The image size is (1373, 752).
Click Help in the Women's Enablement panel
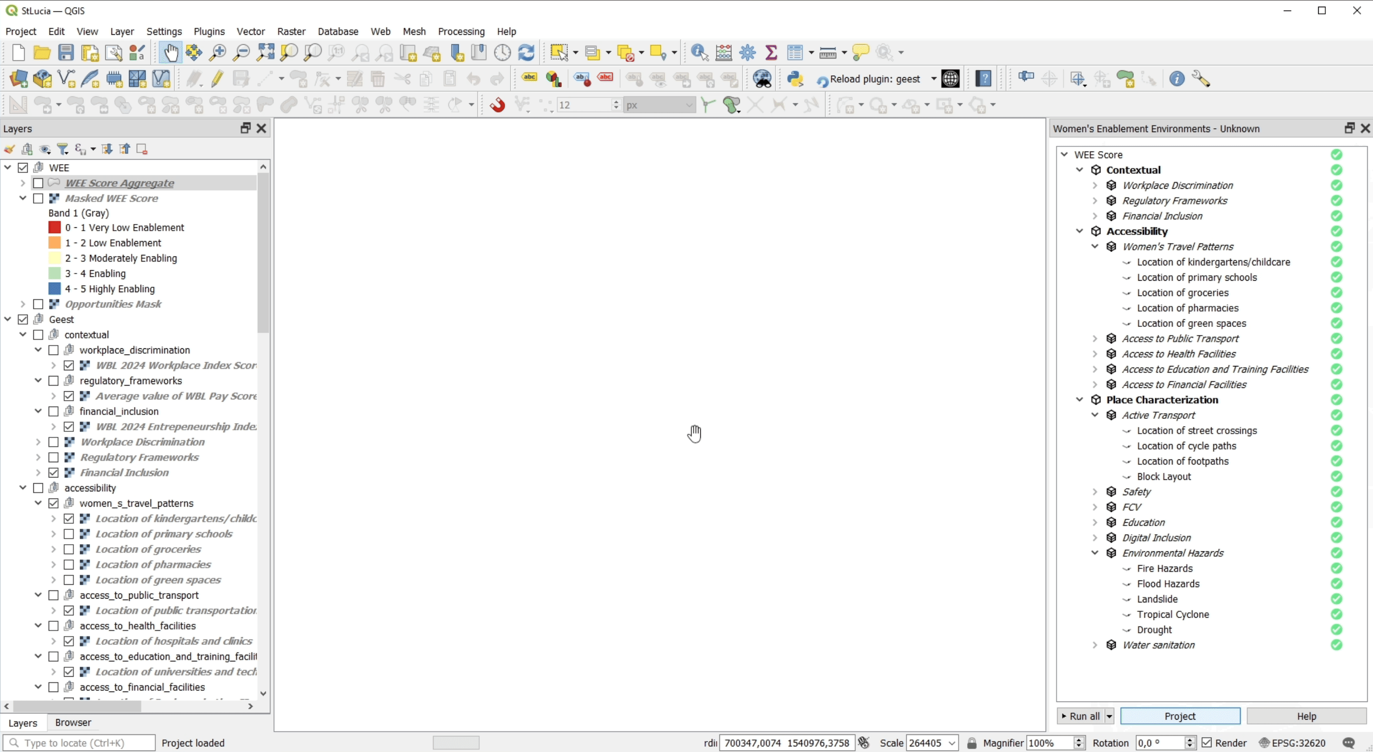pyautogui.click(x=1306, y=716)
